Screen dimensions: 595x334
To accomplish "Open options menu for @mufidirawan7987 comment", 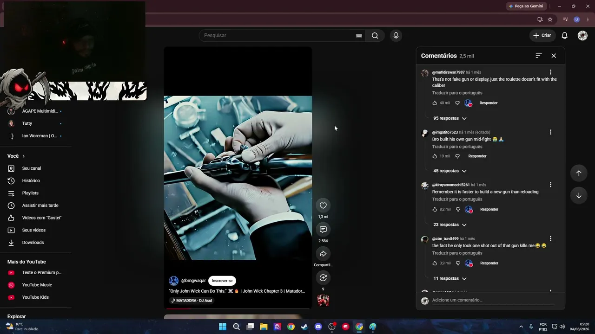I will 550,72.
